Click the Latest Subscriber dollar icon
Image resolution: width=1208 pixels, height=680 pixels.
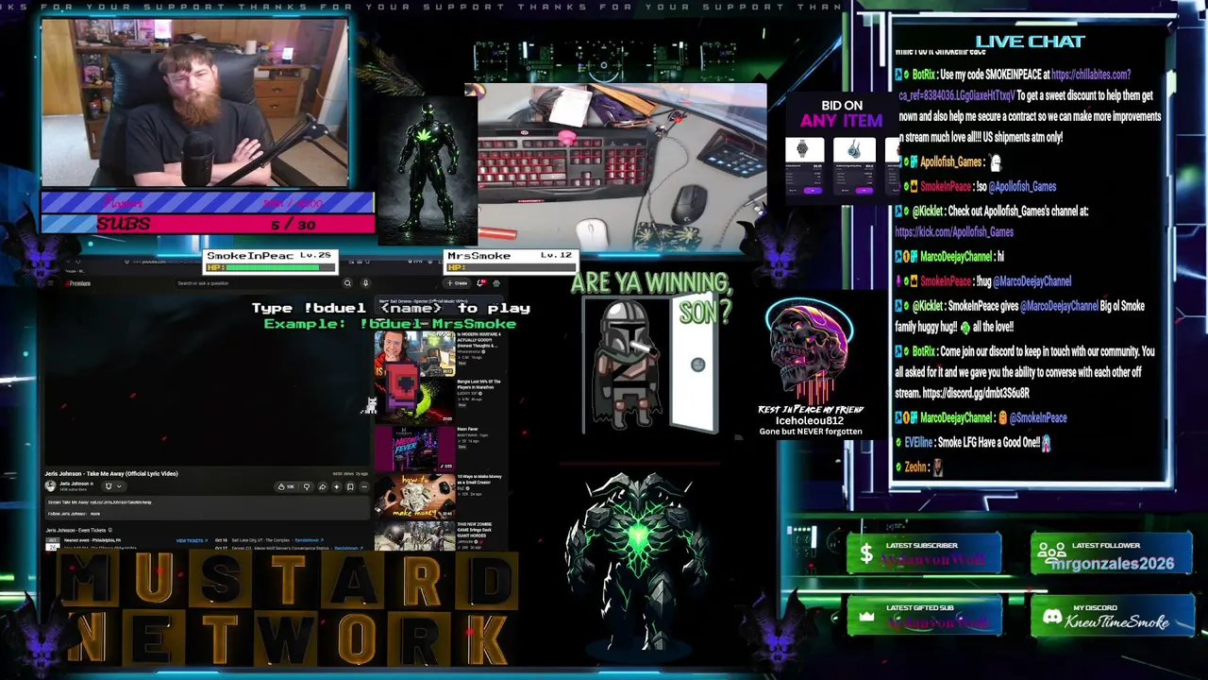pyautogui.click(x=865, y=554)
